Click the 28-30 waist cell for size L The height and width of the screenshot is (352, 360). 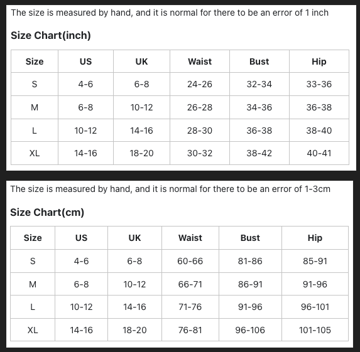[200, 131]
